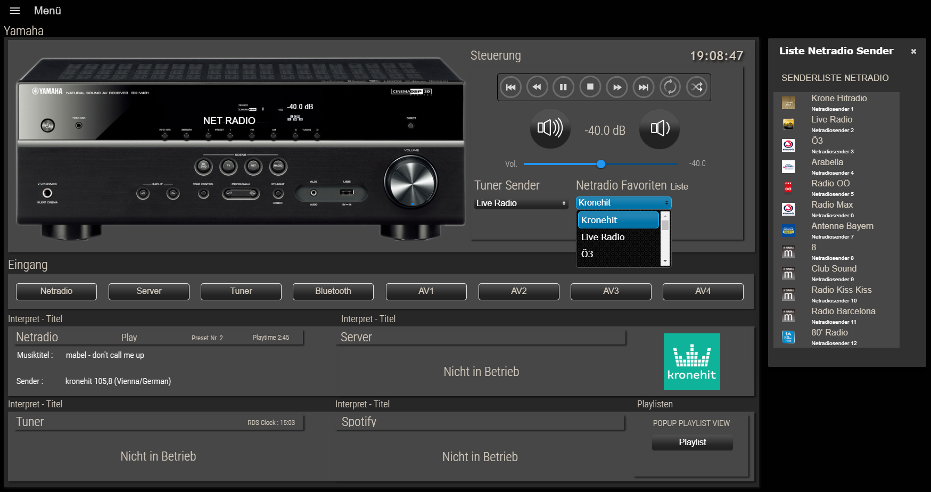Switch input to AV1
Viewport: 931px width, 492px height.
[x=426, y=291]
